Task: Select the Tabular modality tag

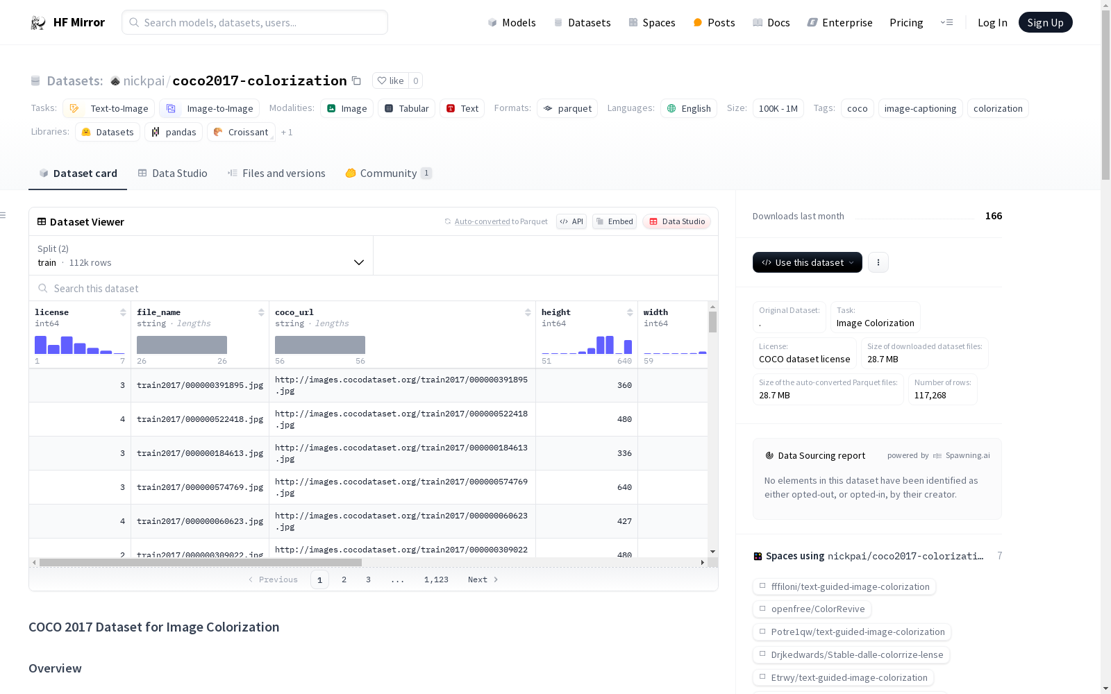Action: click(406, 108)
